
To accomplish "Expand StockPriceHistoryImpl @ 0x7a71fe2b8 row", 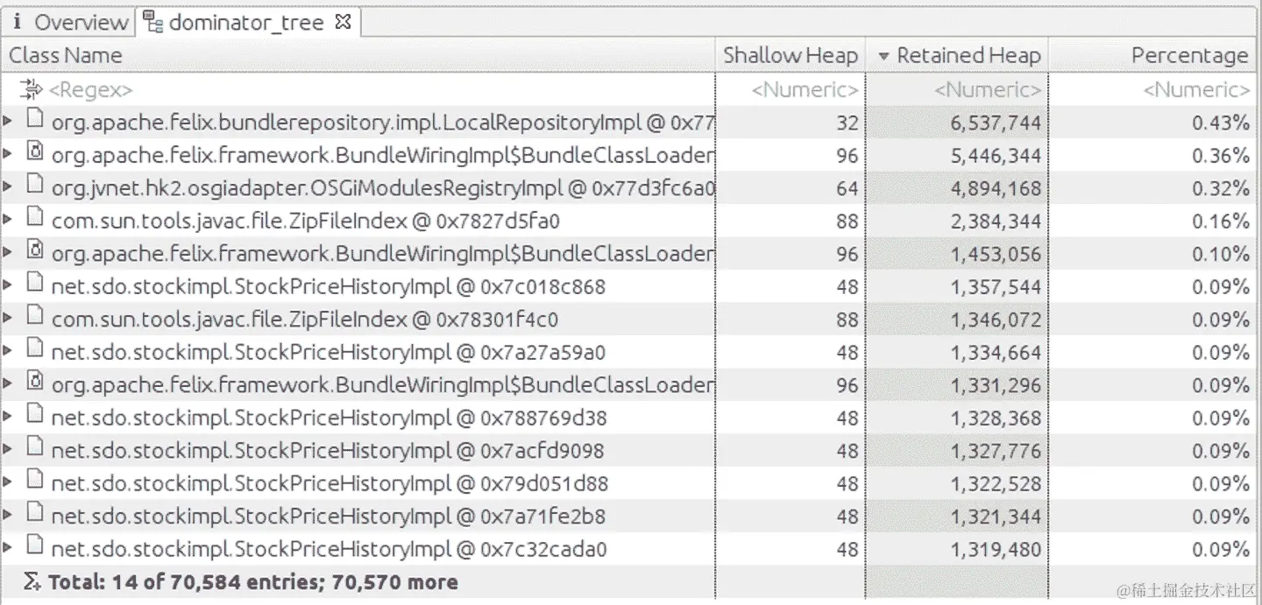I will (x=8, y=515).
